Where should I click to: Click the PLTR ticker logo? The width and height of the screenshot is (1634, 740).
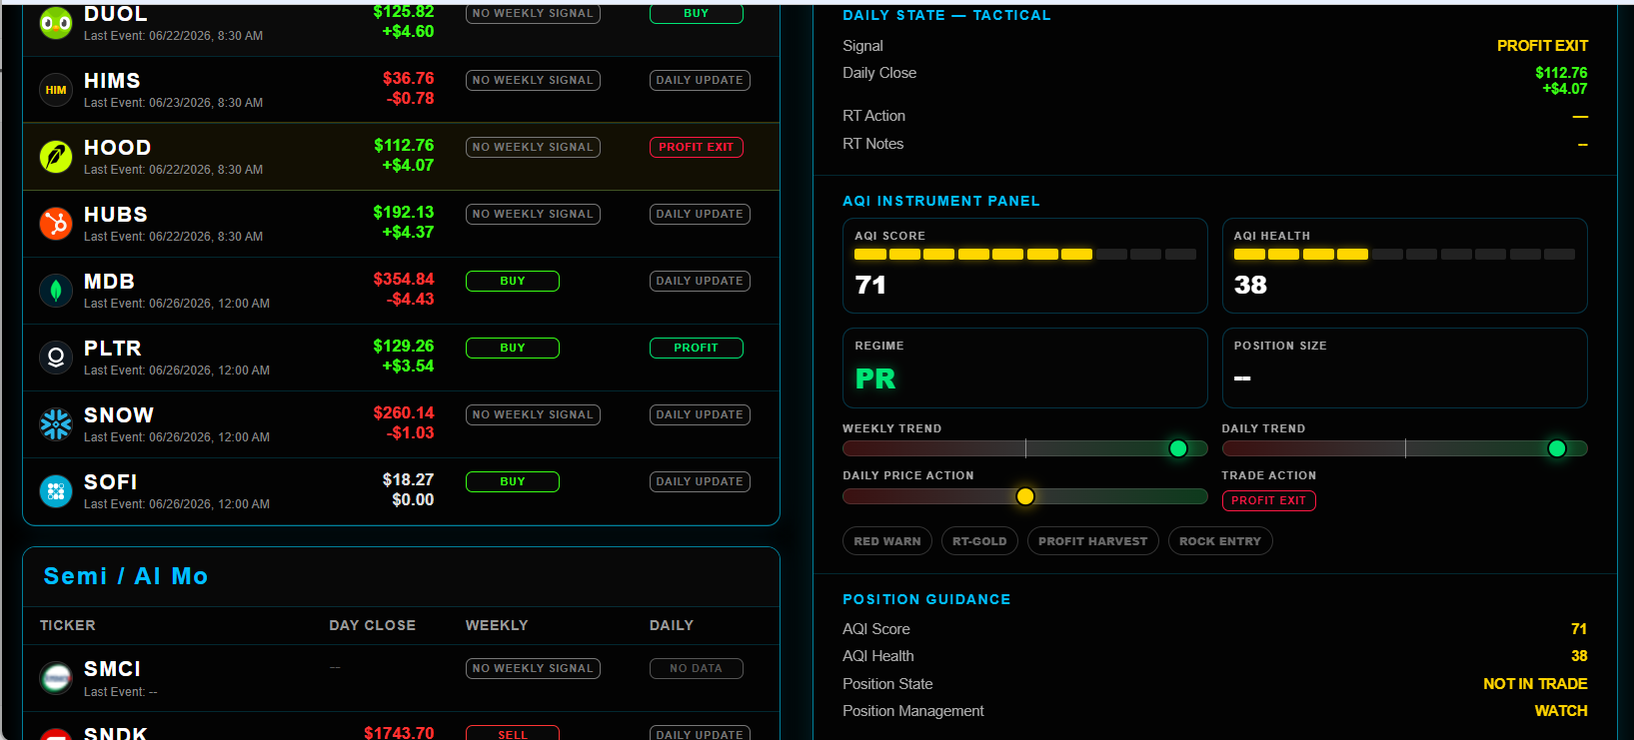tap(56, 358)
